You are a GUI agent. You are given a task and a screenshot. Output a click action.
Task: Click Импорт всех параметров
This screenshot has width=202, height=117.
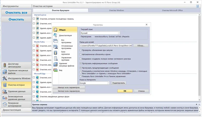(69, 87)
